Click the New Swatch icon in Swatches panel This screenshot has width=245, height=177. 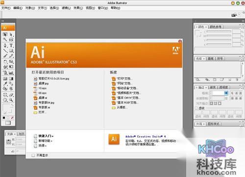click(x=229, y=80)
